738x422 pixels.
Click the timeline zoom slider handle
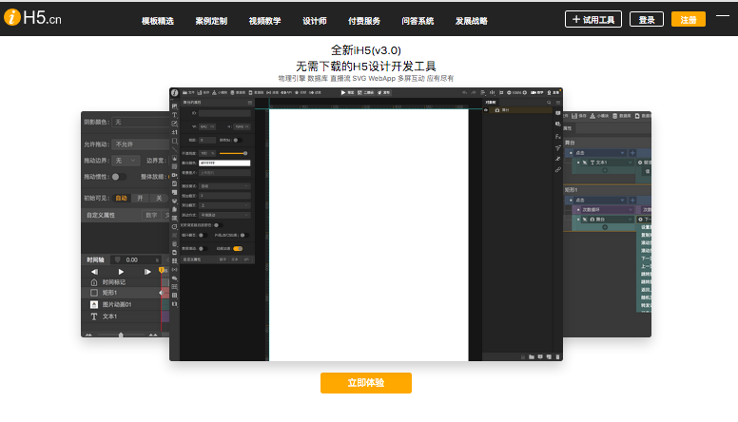pos(121,335)
